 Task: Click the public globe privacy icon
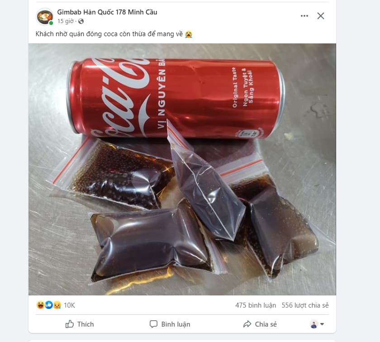[x=81, y=21]
